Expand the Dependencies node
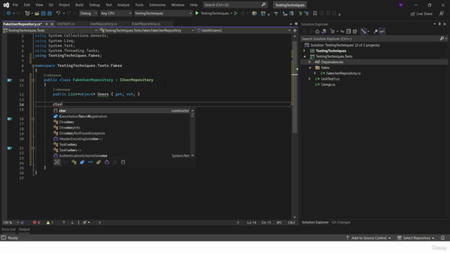 click(309, 62)
